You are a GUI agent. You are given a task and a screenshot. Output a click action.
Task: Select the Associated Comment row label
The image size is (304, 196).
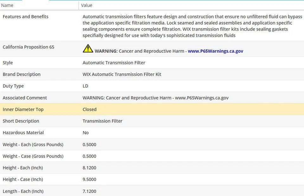[x=25, y=98]
